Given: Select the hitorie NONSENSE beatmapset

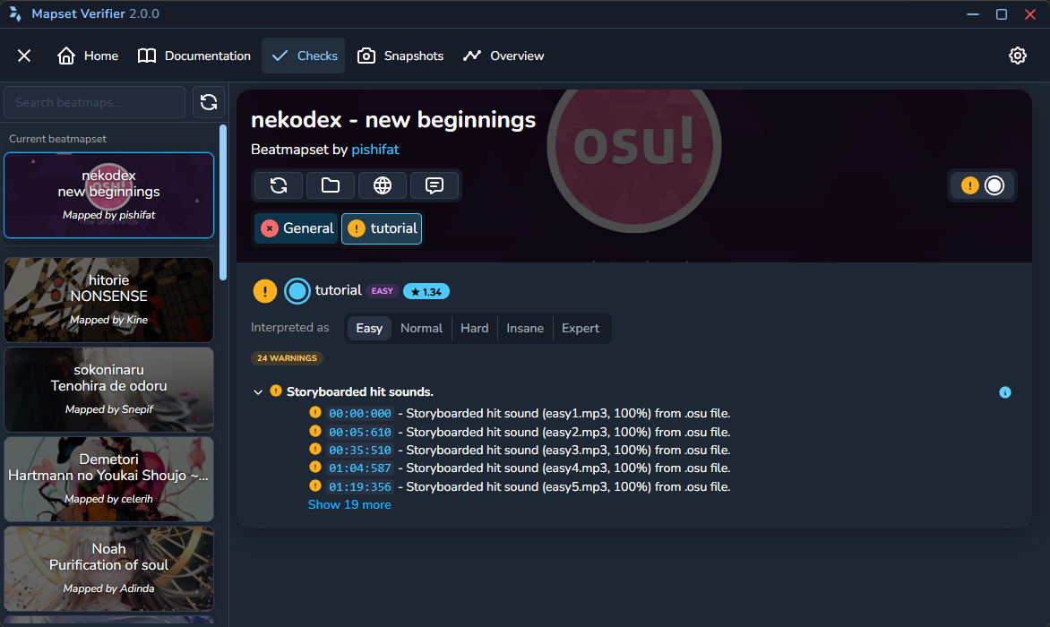Looking at the screenshot, I should (x=109, y=300).
